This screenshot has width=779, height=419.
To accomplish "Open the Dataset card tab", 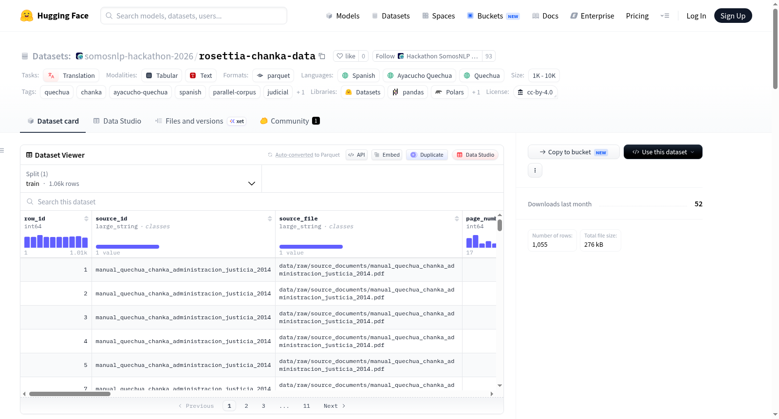I will tap(53, 121).
